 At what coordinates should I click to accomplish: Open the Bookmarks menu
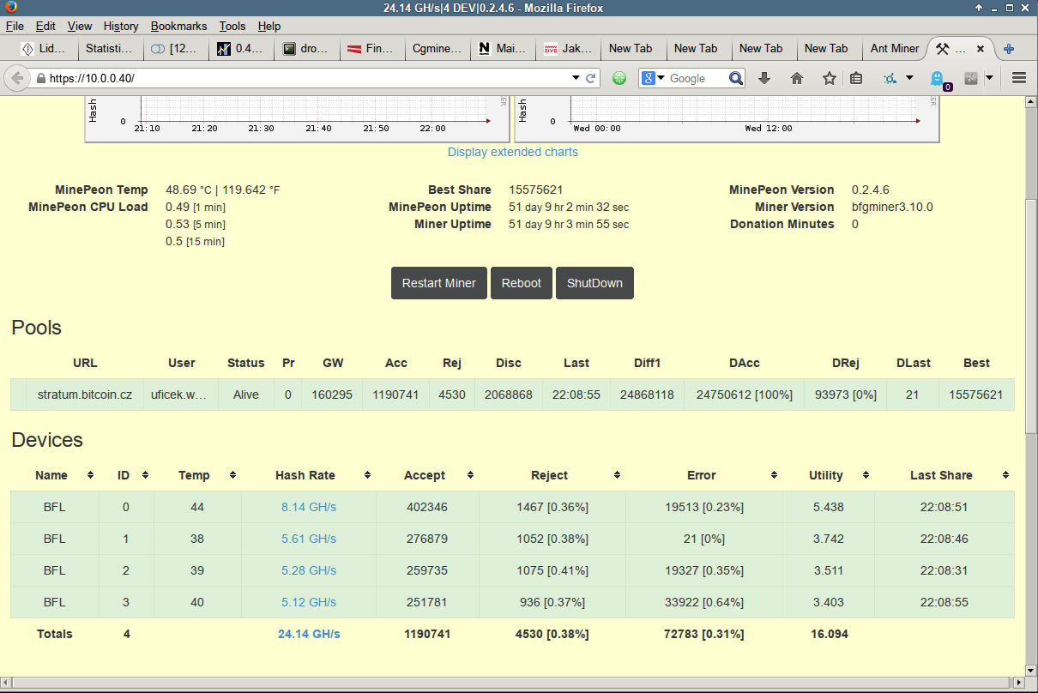178,27
